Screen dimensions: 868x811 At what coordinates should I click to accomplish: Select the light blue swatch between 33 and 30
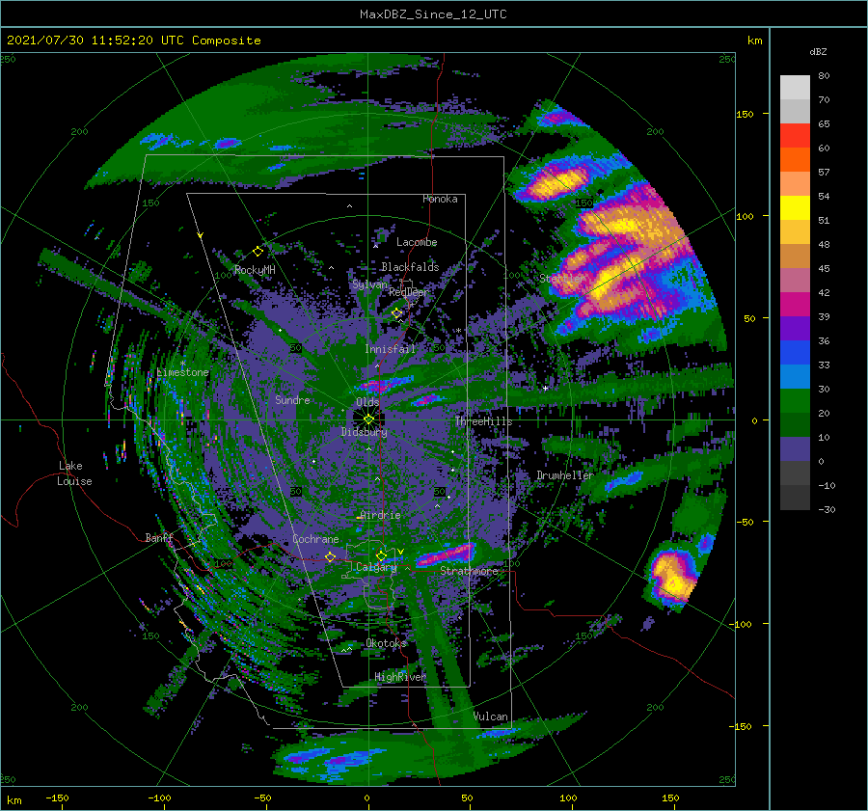[795, 377]
